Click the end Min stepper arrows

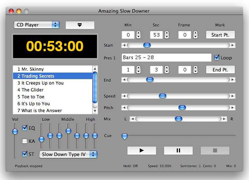(x=139, y=70)
